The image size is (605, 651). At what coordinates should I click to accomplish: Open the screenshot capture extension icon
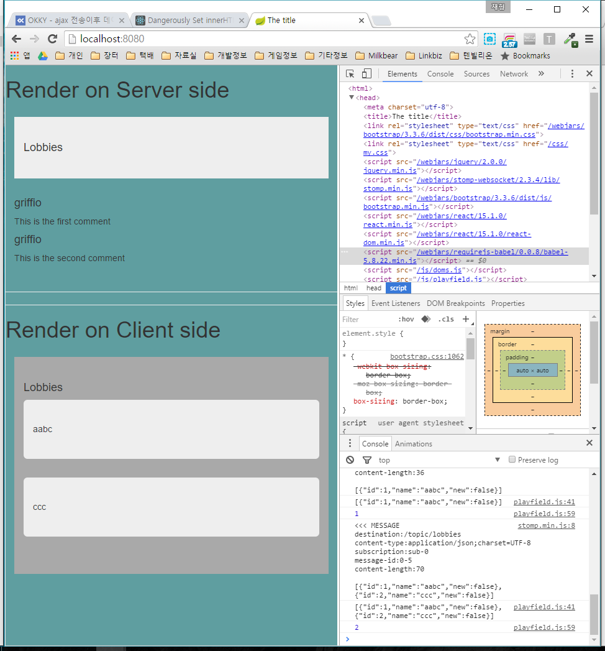[x=489, y=39]
